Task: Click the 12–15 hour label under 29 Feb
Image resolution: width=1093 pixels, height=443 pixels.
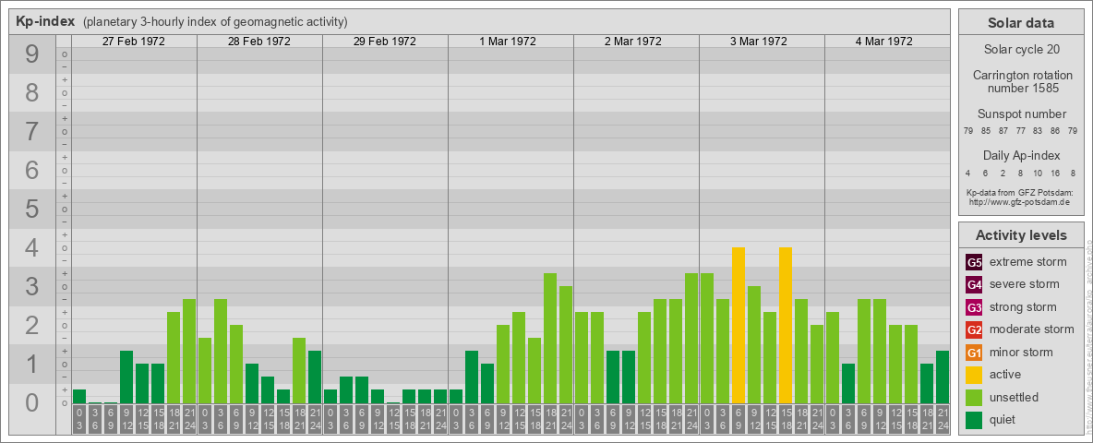Action: tap(393, 420)
